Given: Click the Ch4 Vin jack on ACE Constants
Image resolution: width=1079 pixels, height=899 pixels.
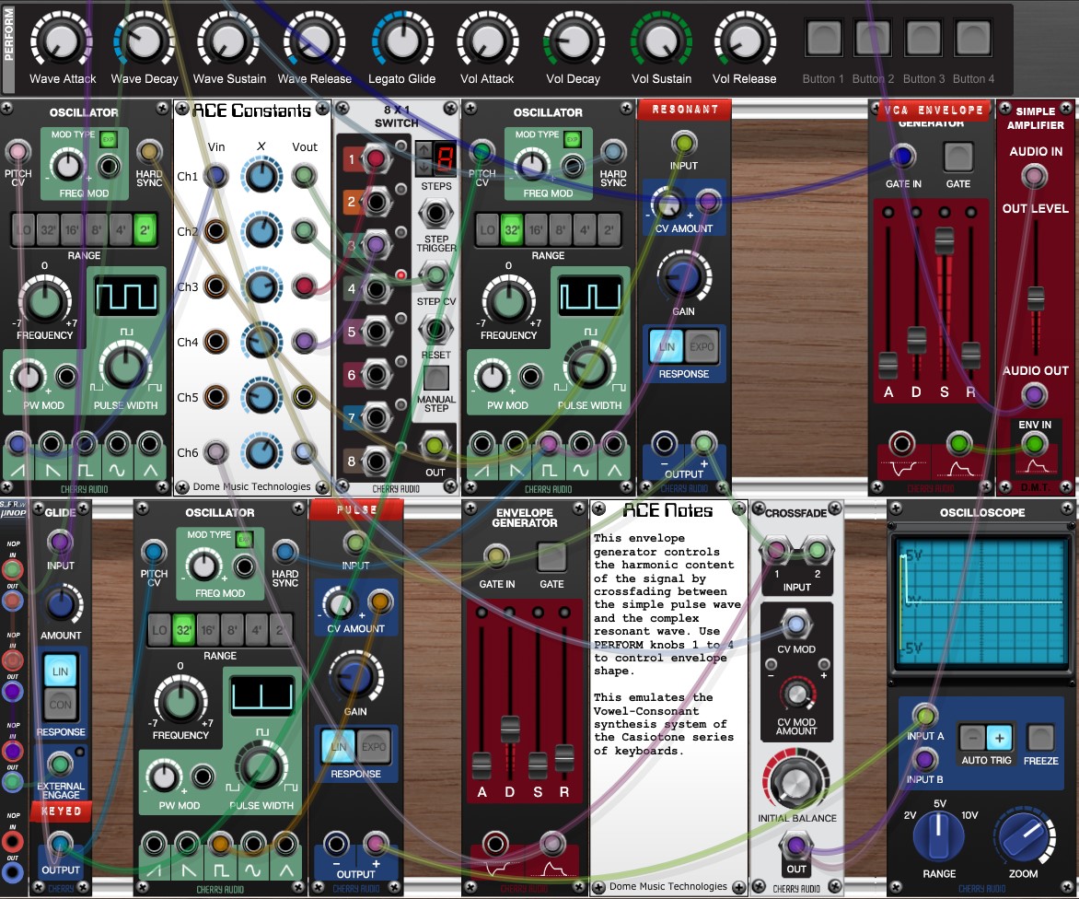Looking at the screenshot, I should tap(215, 342).
